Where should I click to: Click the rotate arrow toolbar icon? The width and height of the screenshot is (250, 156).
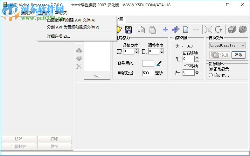pyautogui.click(x=219, y=29)
